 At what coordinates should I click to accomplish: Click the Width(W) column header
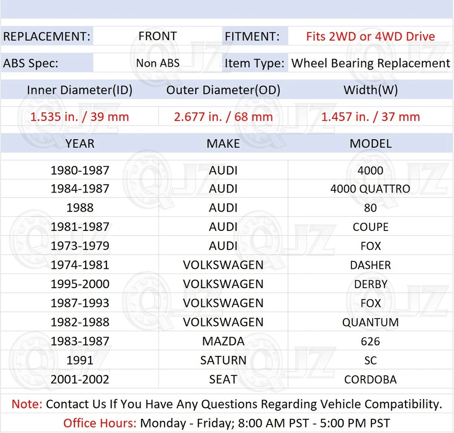(370, 89)
